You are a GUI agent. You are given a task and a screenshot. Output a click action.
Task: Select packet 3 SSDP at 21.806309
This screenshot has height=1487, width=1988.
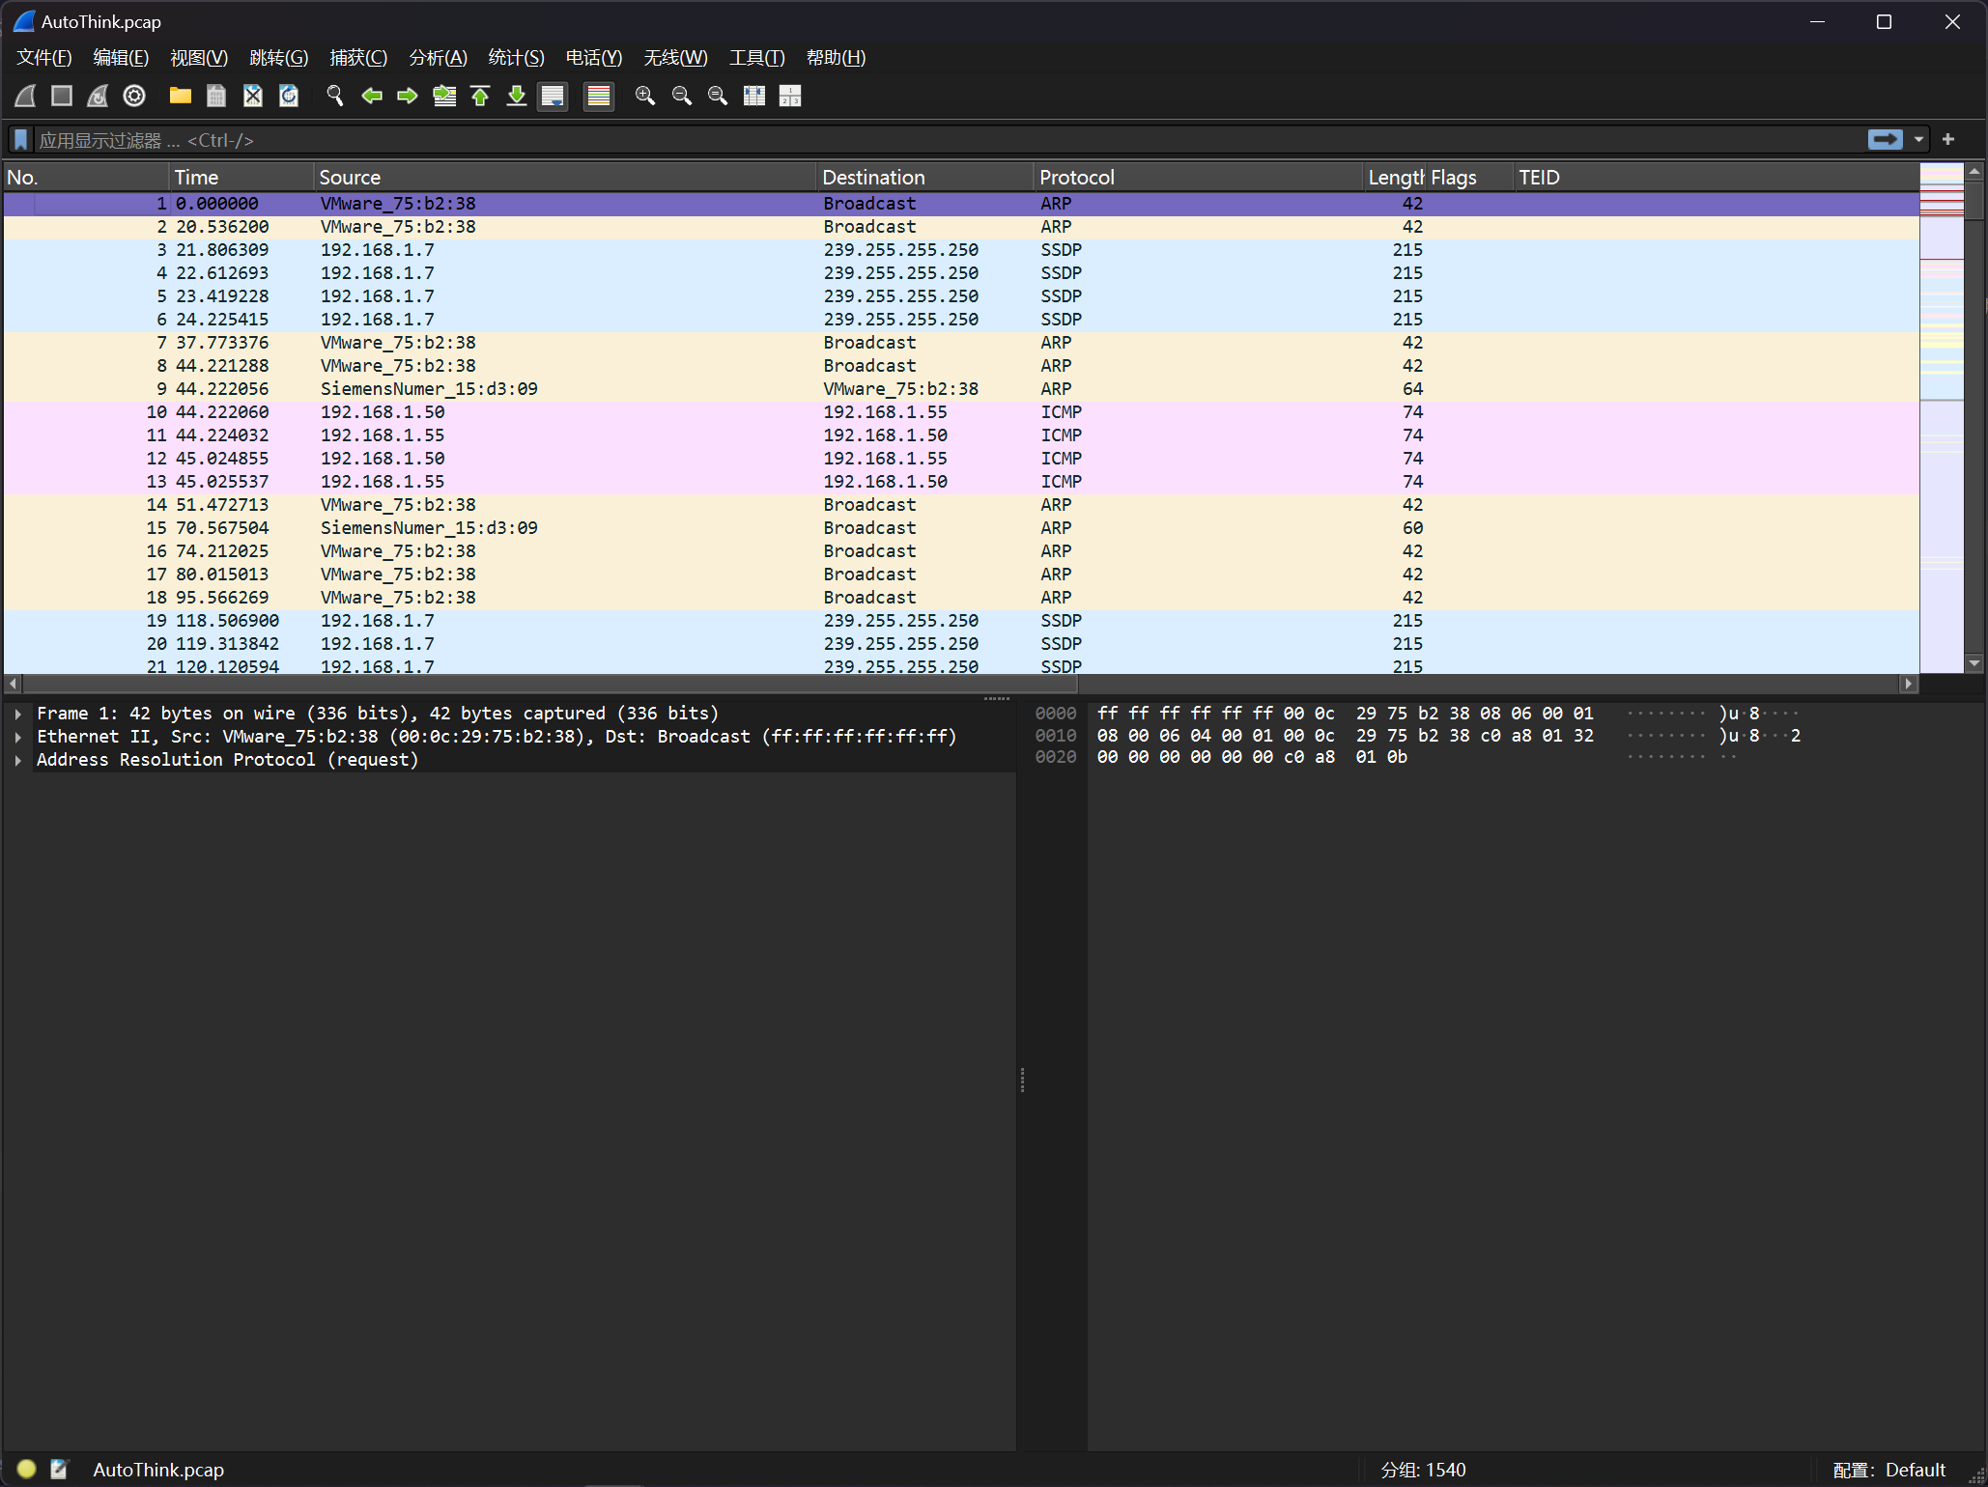(x=961, y=250)
